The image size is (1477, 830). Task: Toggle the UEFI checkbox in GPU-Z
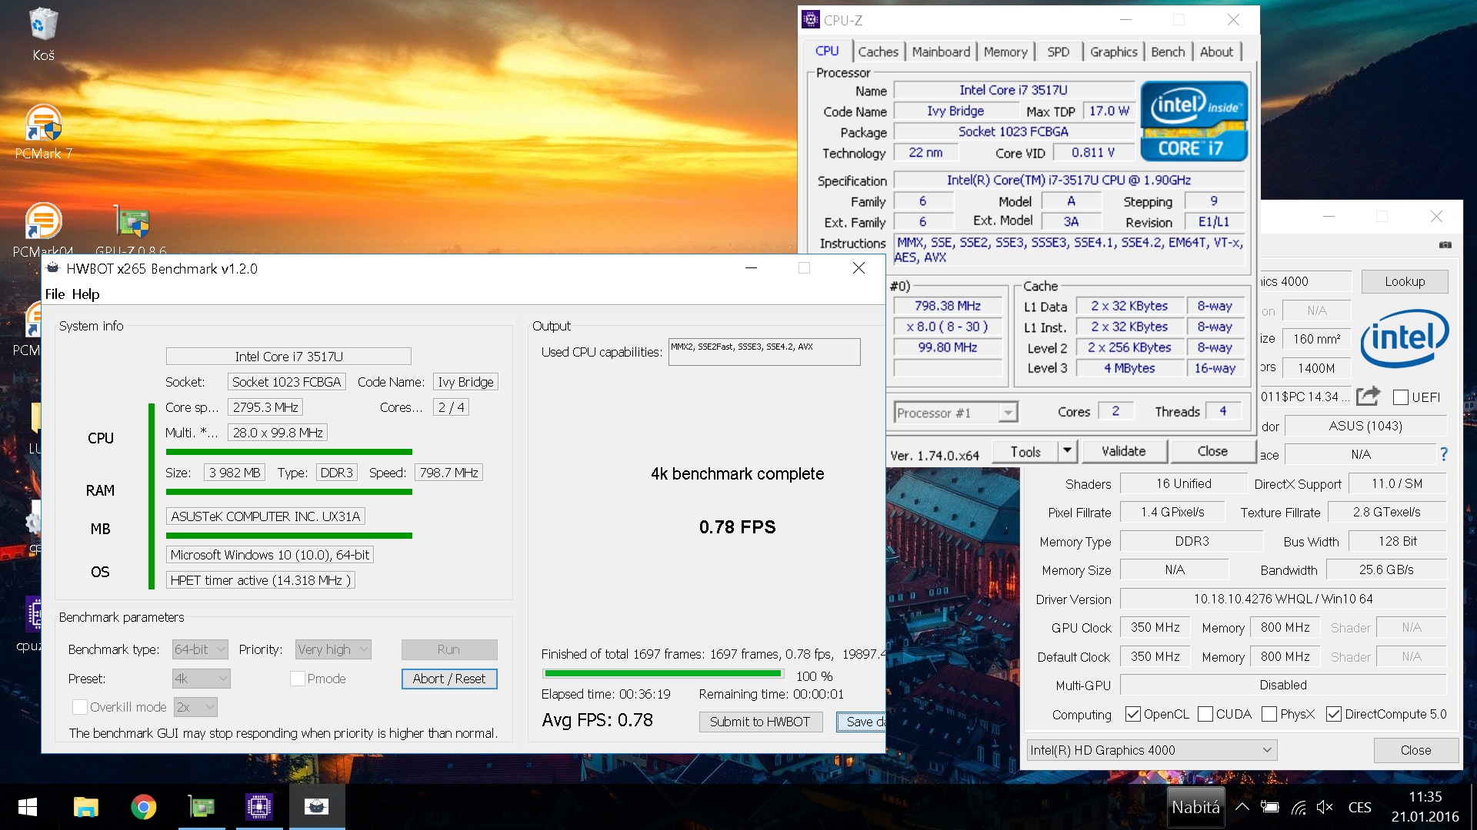click(x=1401, y=397)
